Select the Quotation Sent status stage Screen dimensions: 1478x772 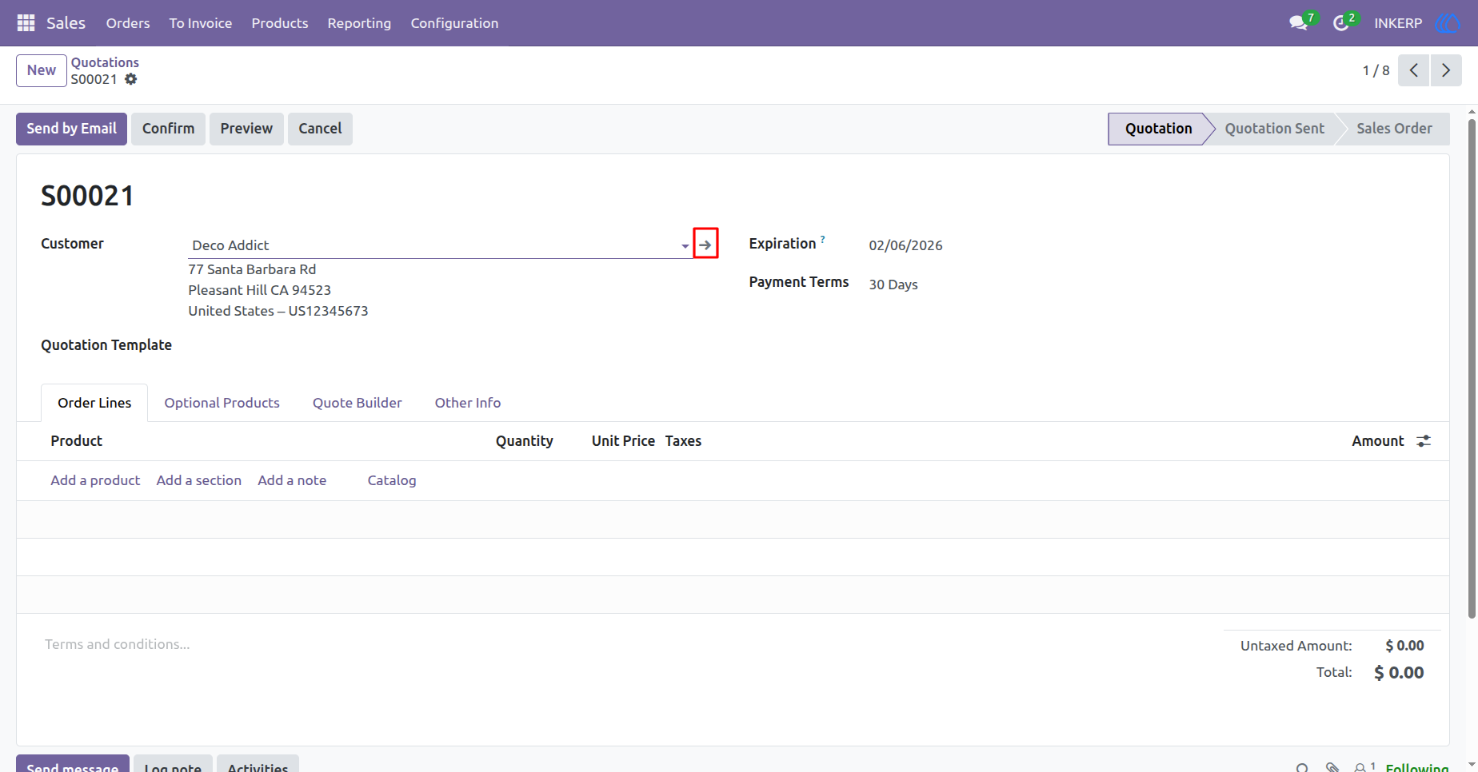(x=1274, y=129)
